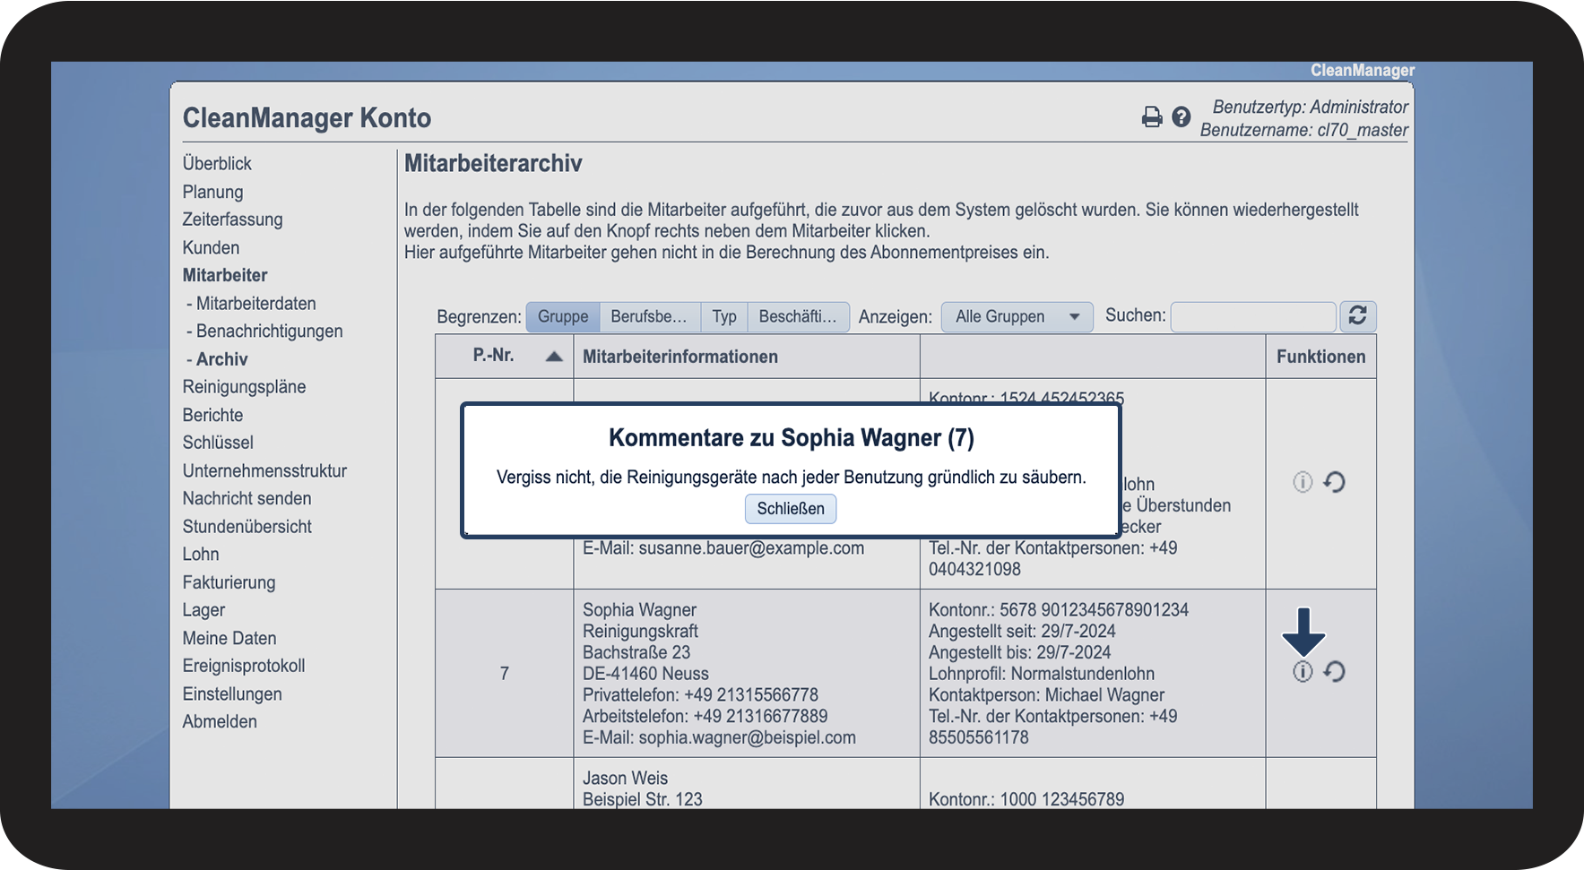The image size is (1584, 870).
Task: Sort by P.-Nr. using the arrow
Action: click(x=554, y=357)
